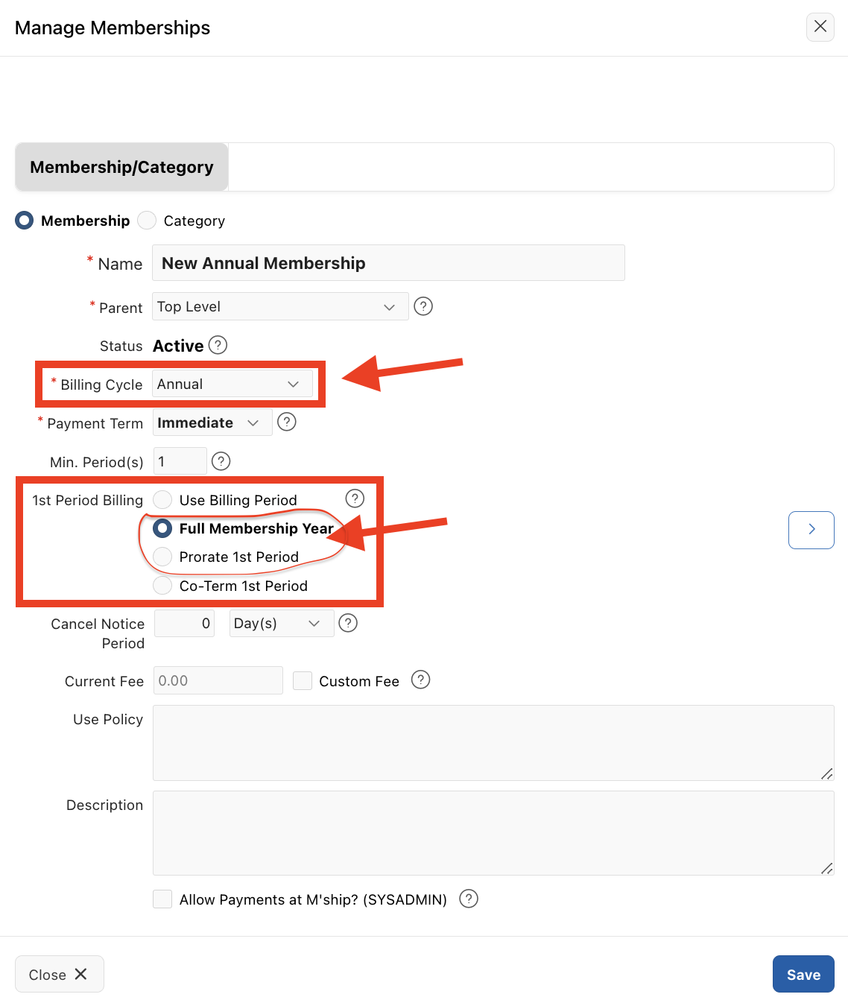Open the Day(s) unit dropdown
This screenshot has height=1000, width=848.
pos(281,623)
